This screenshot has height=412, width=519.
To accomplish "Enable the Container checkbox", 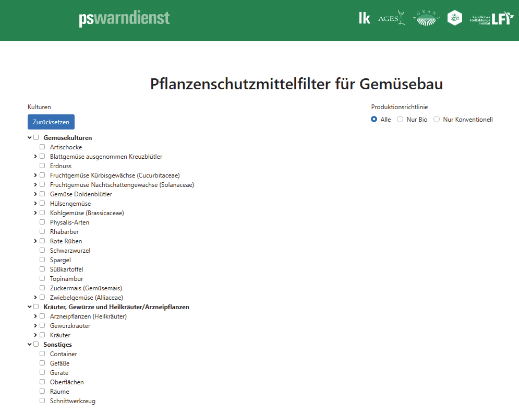I will (x=42, y=354).
